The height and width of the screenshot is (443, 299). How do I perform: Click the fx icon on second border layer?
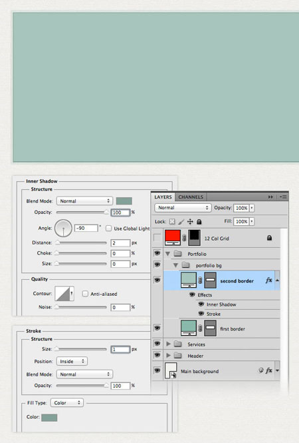point(268,280)
